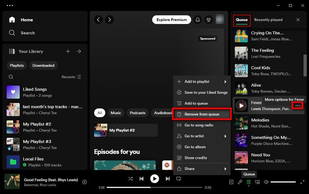Choose Save to your Liked Songs
309x194 pixels.
click(202, 93)
